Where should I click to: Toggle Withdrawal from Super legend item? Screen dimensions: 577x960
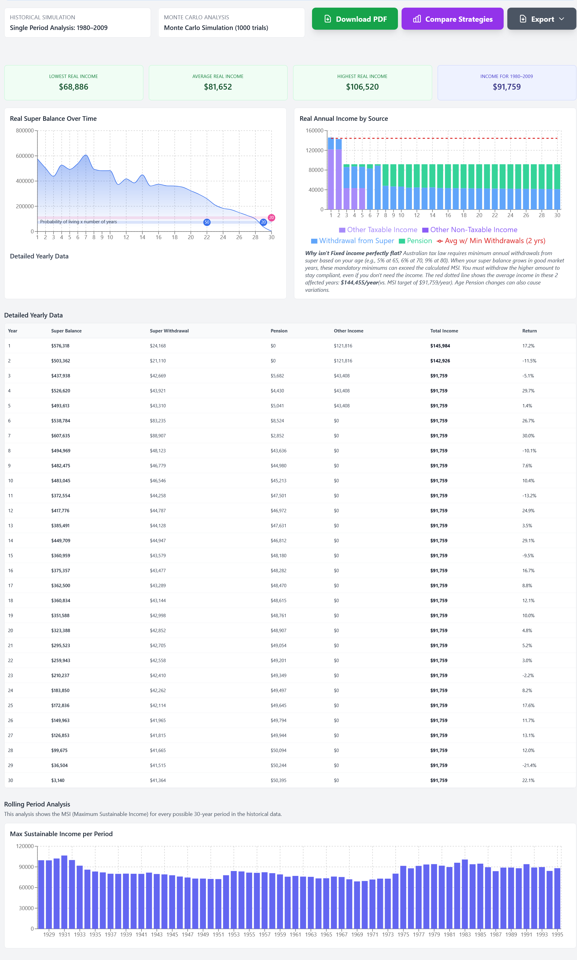pyautogui.click(x=352, y=241)
